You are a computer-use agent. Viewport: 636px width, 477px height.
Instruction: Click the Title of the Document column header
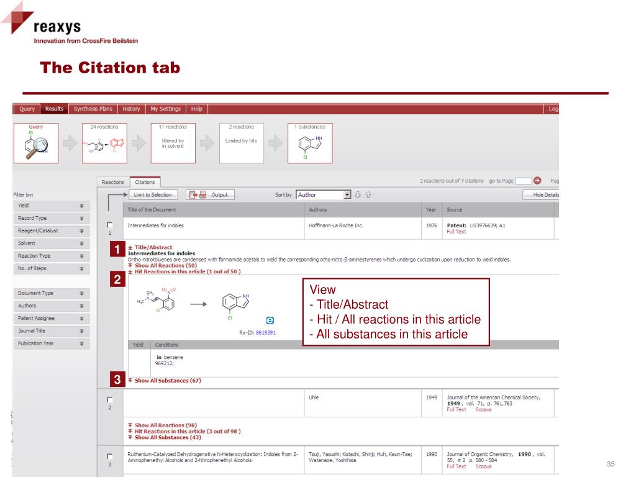tap(214, 210)
